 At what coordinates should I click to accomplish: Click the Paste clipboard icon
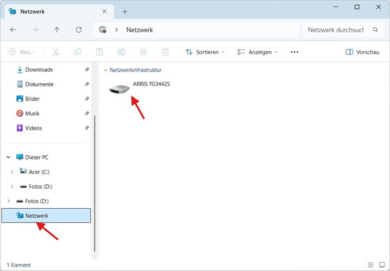point(99,52)
